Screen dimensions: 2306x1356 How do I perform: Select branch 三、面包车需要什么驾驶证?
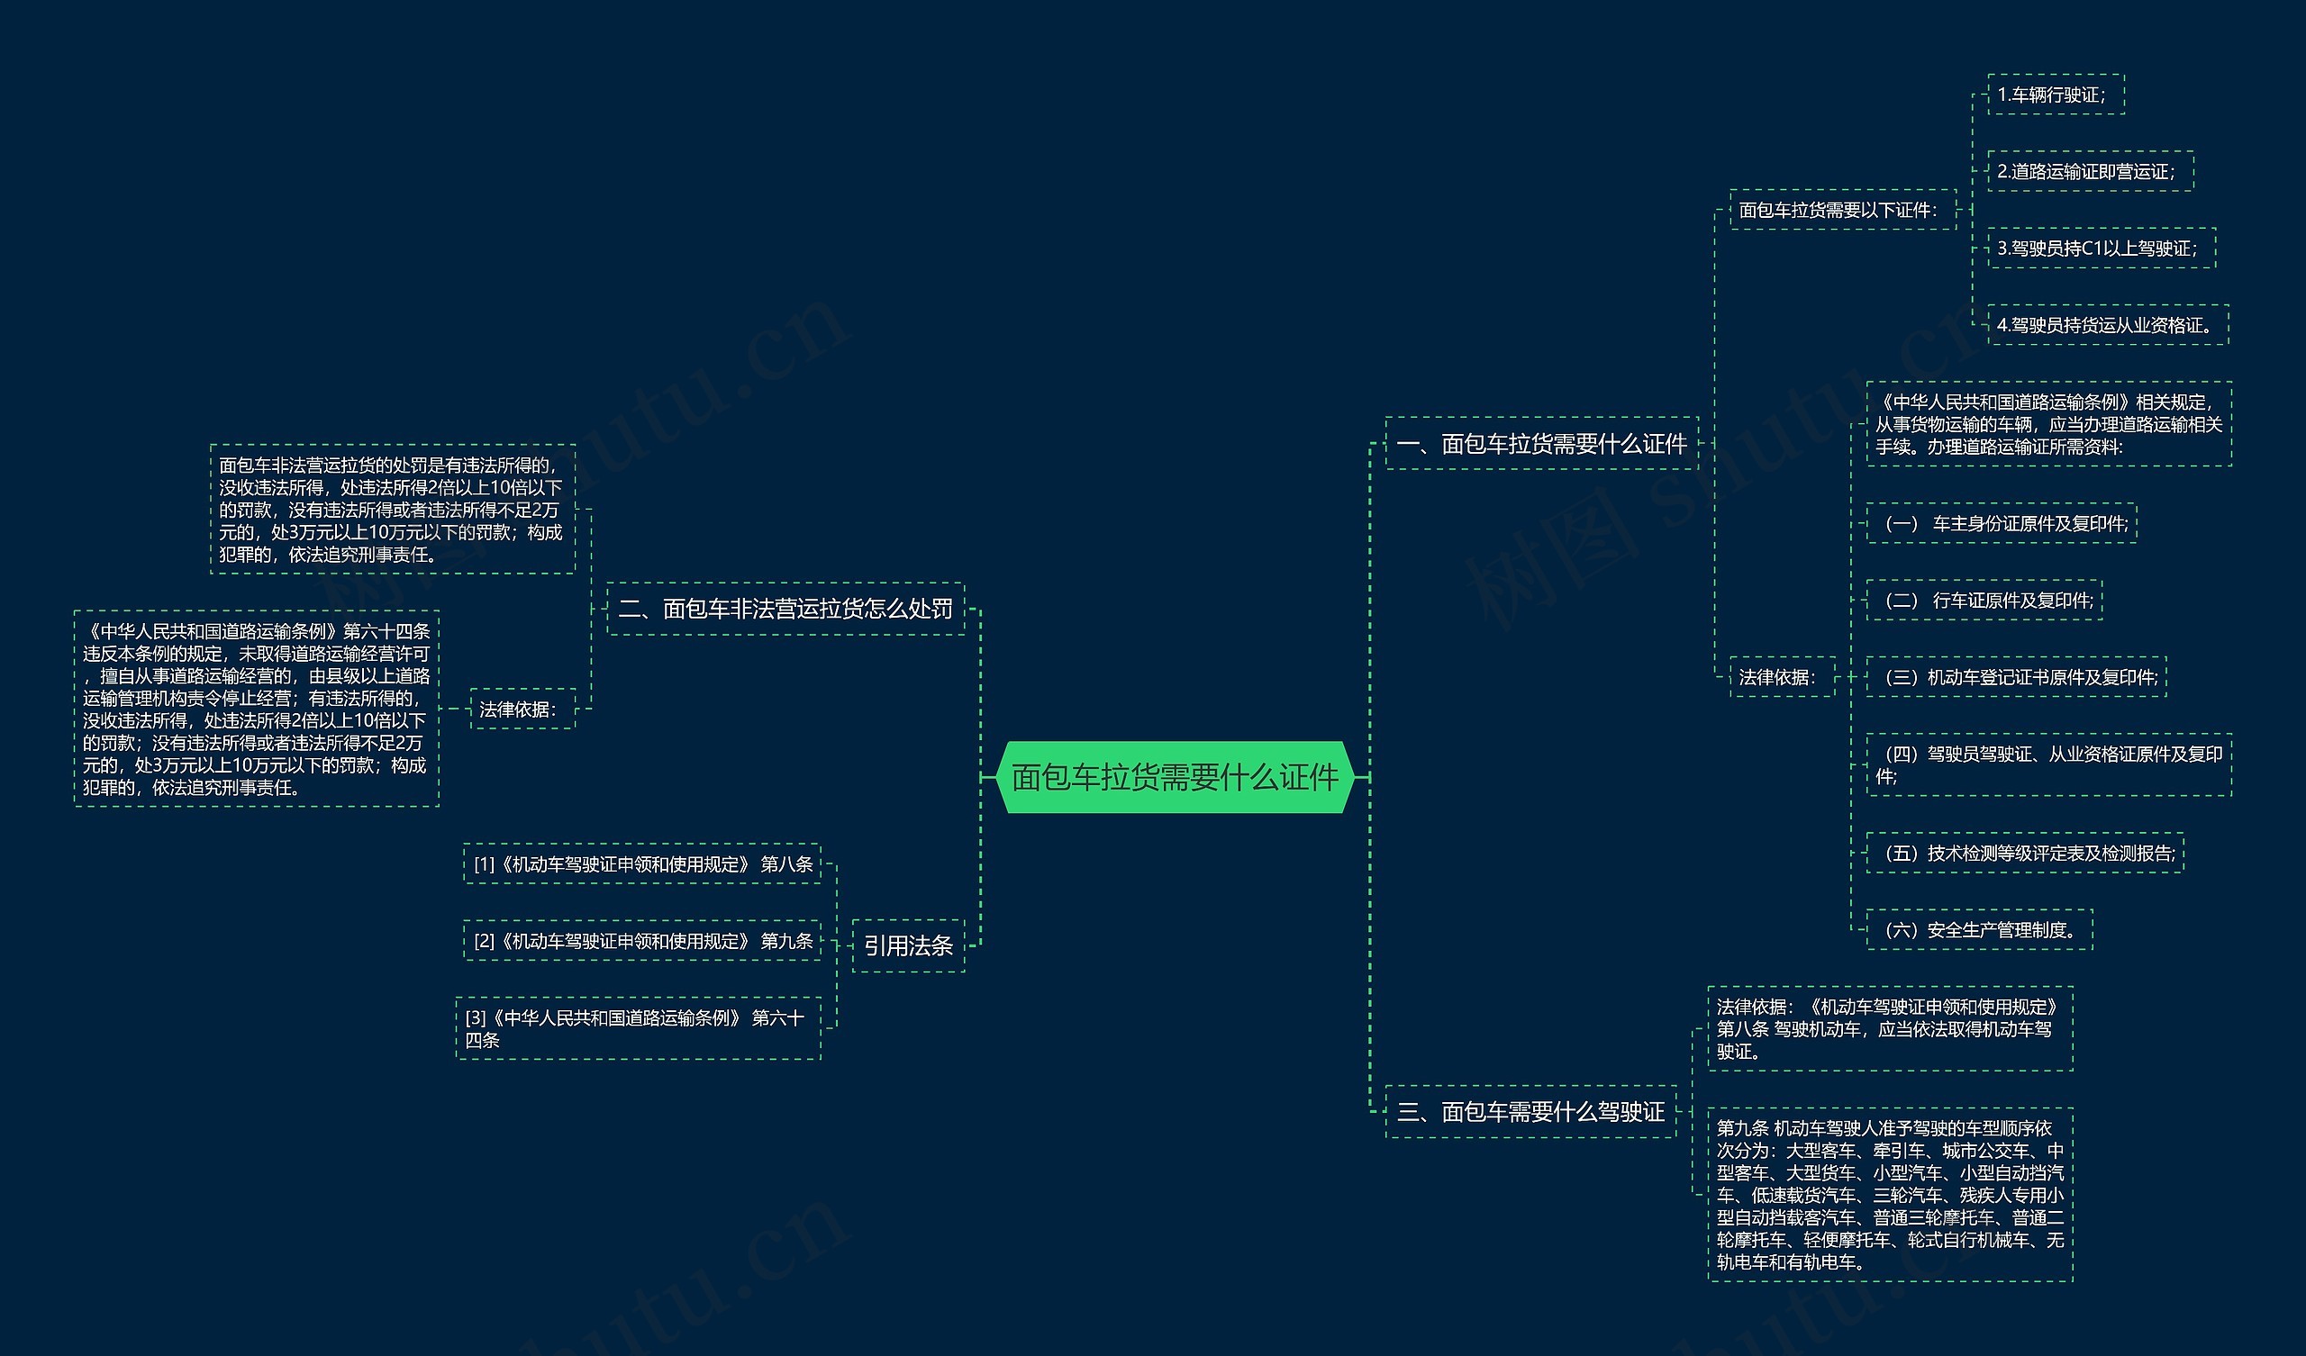[1530, 1112]
